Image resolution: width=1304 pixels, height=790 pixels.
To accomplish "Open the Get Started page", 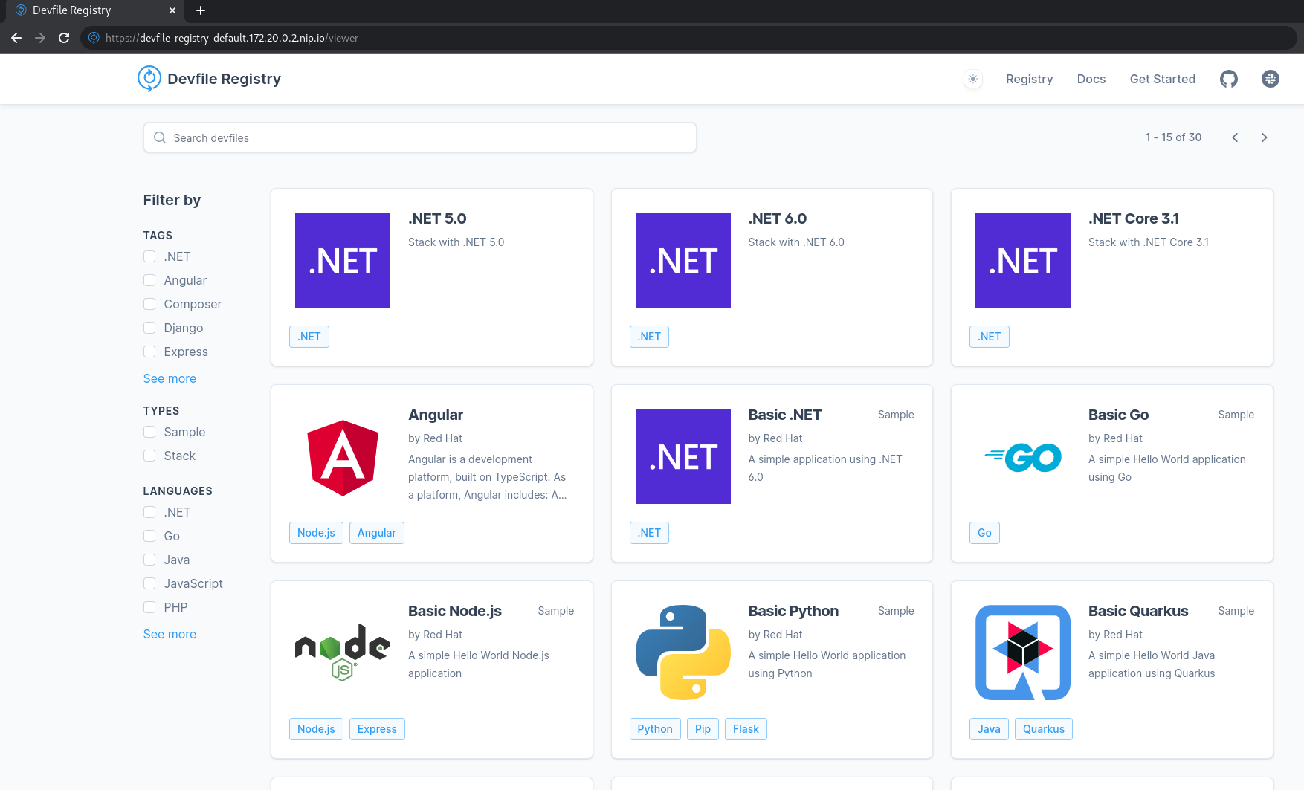I will (x=1162, y=78).
